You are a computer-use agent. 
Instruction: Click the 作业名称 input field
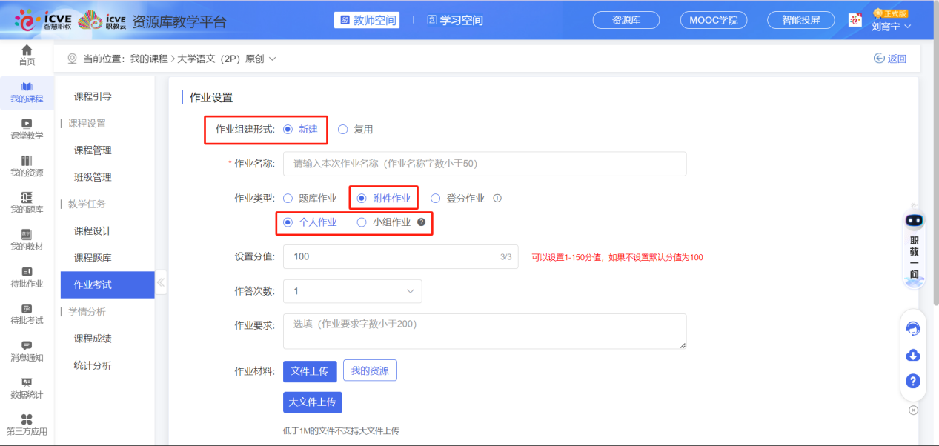pyautogui.click(x=485, y=164)
